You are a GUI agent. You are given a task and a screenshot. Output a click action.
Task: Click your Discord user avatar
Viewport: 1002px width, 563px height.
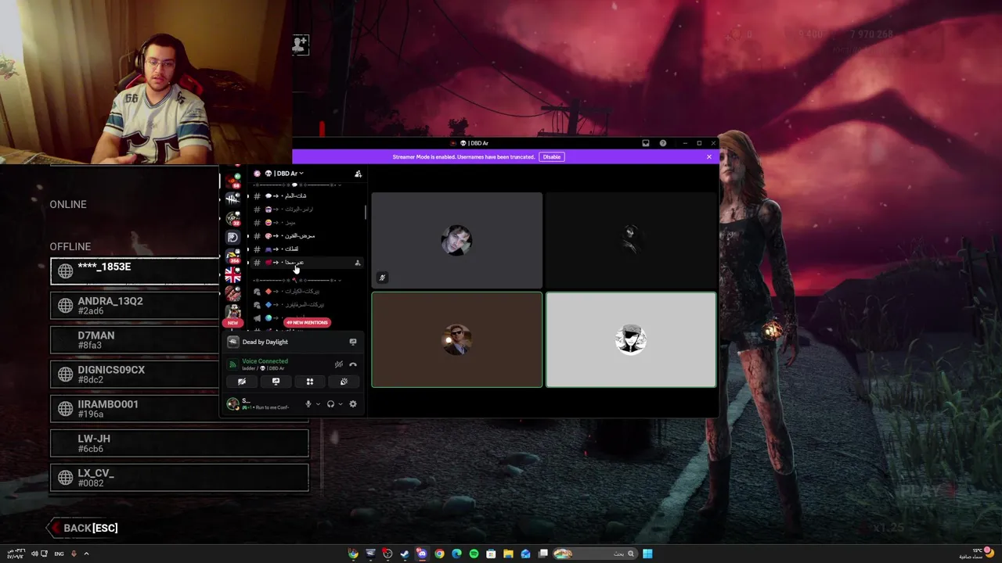click(x=232, y=404)
